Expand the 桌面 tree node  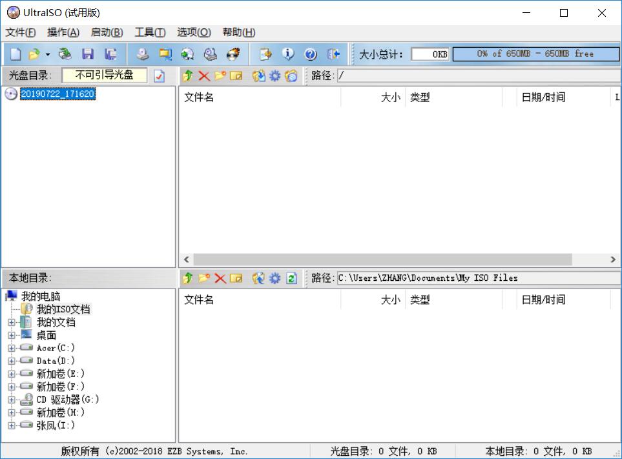(11, 335)
